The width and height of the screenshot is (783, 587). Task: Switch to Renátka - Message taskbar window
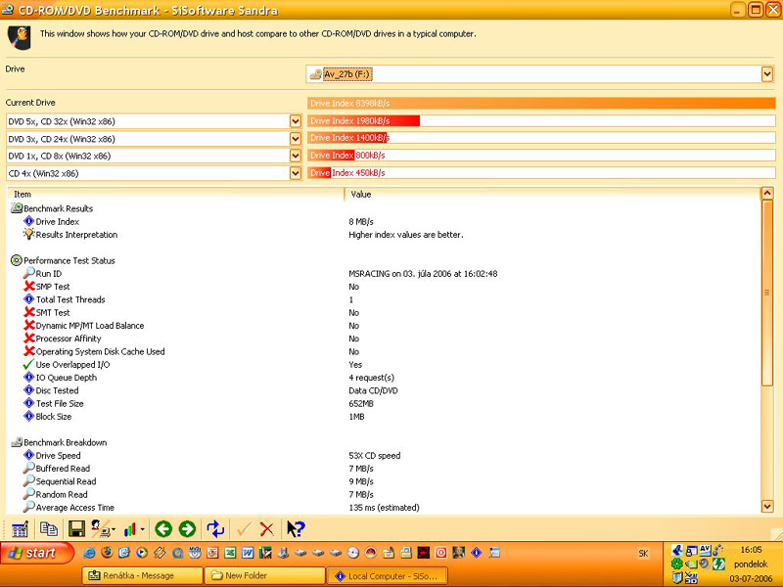click(x=142, y=575)
